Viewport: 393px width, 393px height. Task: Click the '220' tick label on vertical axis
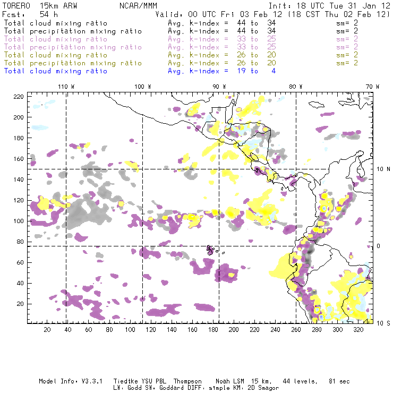[x=19, y=97]
